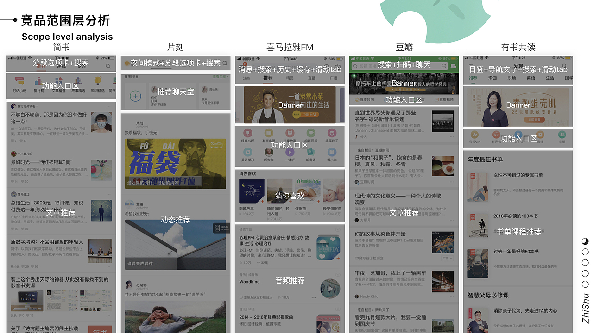Open the 南城故事 album cover

pyautogui.click(x=252, y=191)
